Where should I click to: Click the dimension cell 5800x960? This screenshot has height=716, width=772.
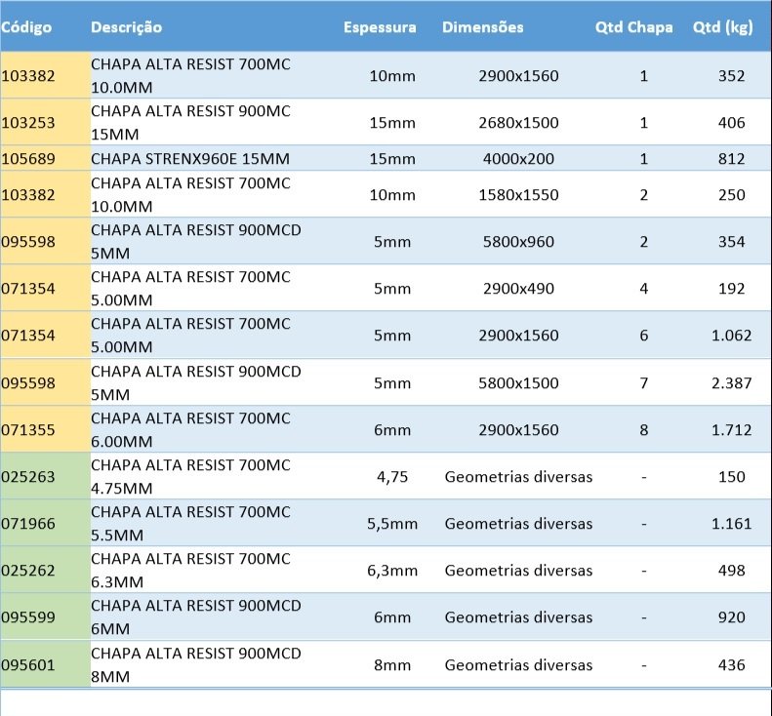[x=518, y=242]
